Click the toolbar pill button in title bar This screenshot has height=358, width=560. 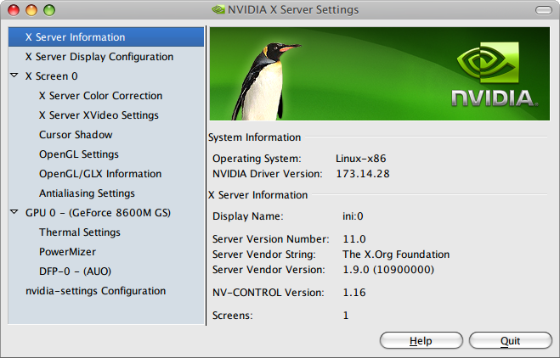tap(544, 10)
